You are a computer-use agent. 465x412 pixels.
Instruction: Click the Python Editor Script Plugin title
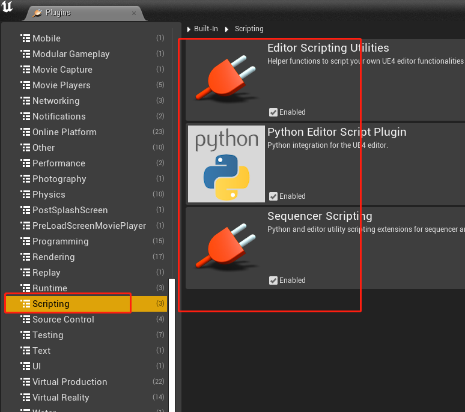coord(336,132)
